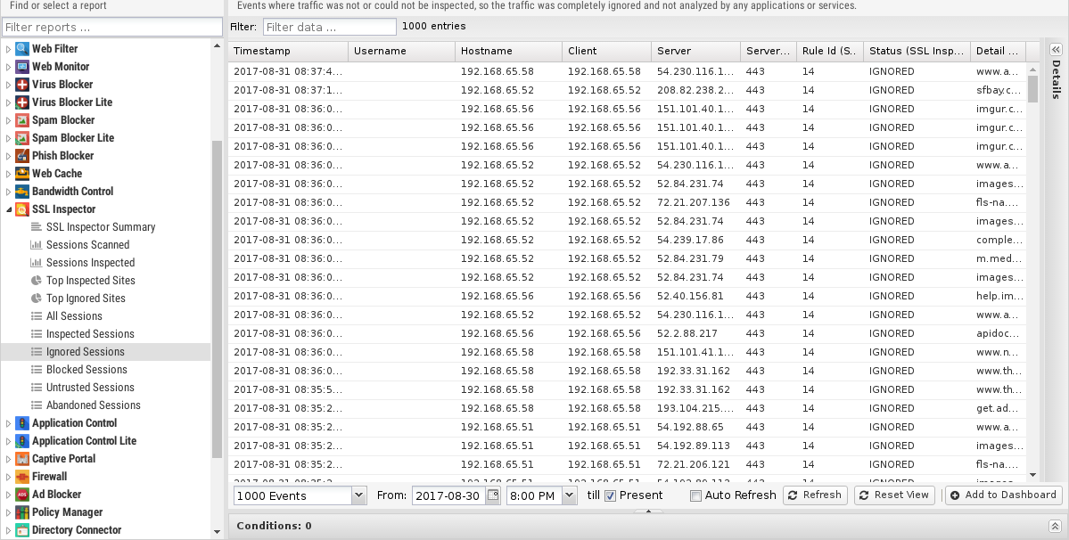This screenshot has width=1069, height=540.
Task: Click the Application Control traffic-light icon
Action: pos(22,423)
